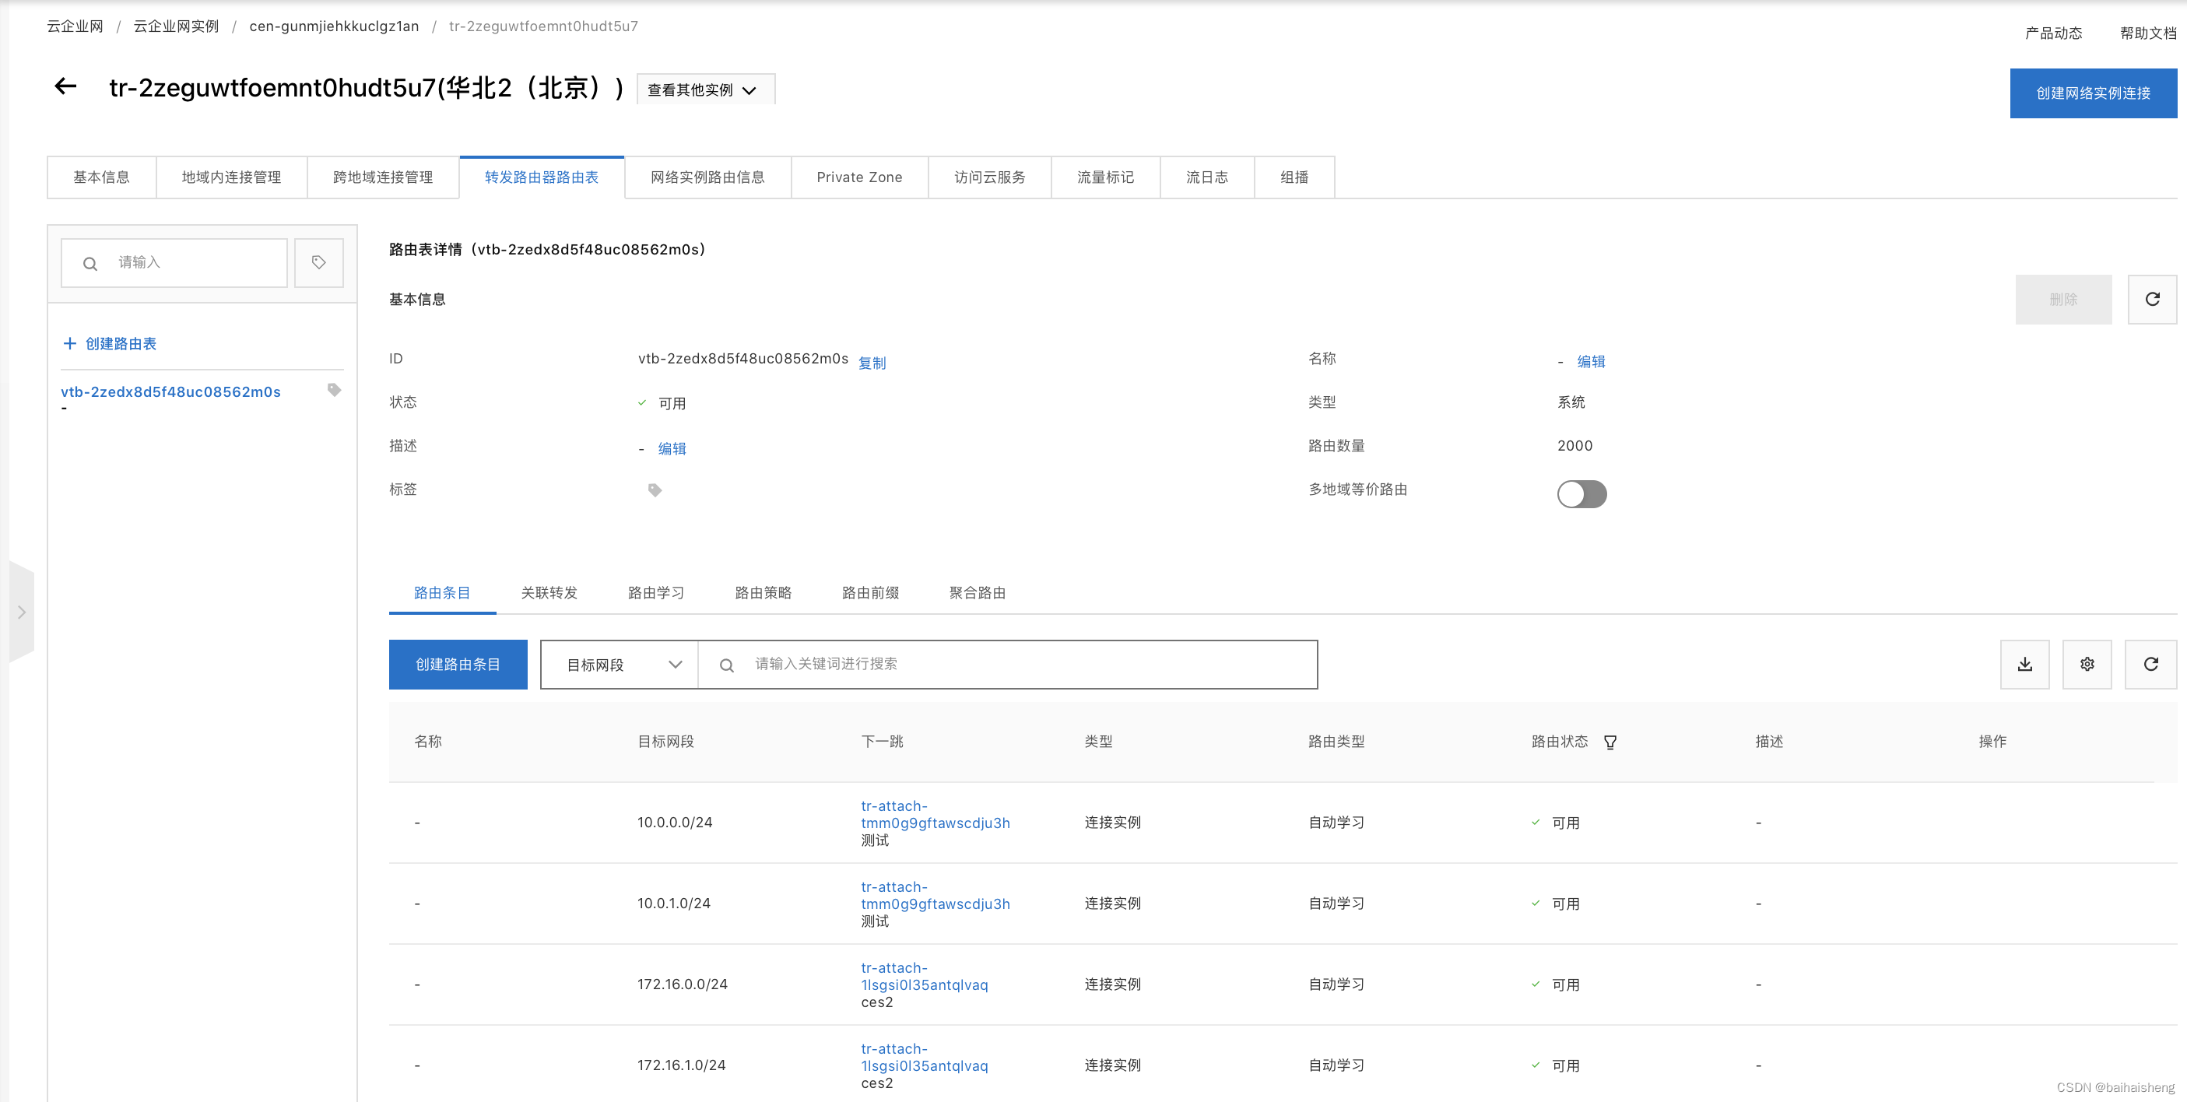Open the 查看其他实例 dropdown
Image resolution: width=2187 pixels, height=1102 pixels.
tap(705, 88)
